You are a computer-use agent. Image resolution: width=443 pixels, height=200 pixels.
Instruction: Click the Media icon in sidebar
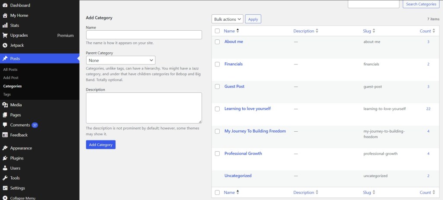click(x=5, y=105)
